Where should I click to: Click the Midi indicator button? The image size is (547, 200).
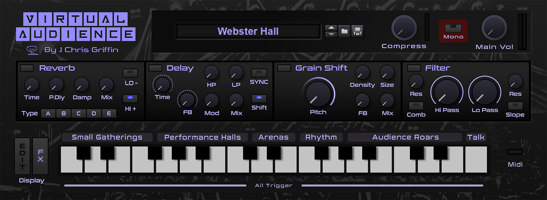[x=515, y=152]
